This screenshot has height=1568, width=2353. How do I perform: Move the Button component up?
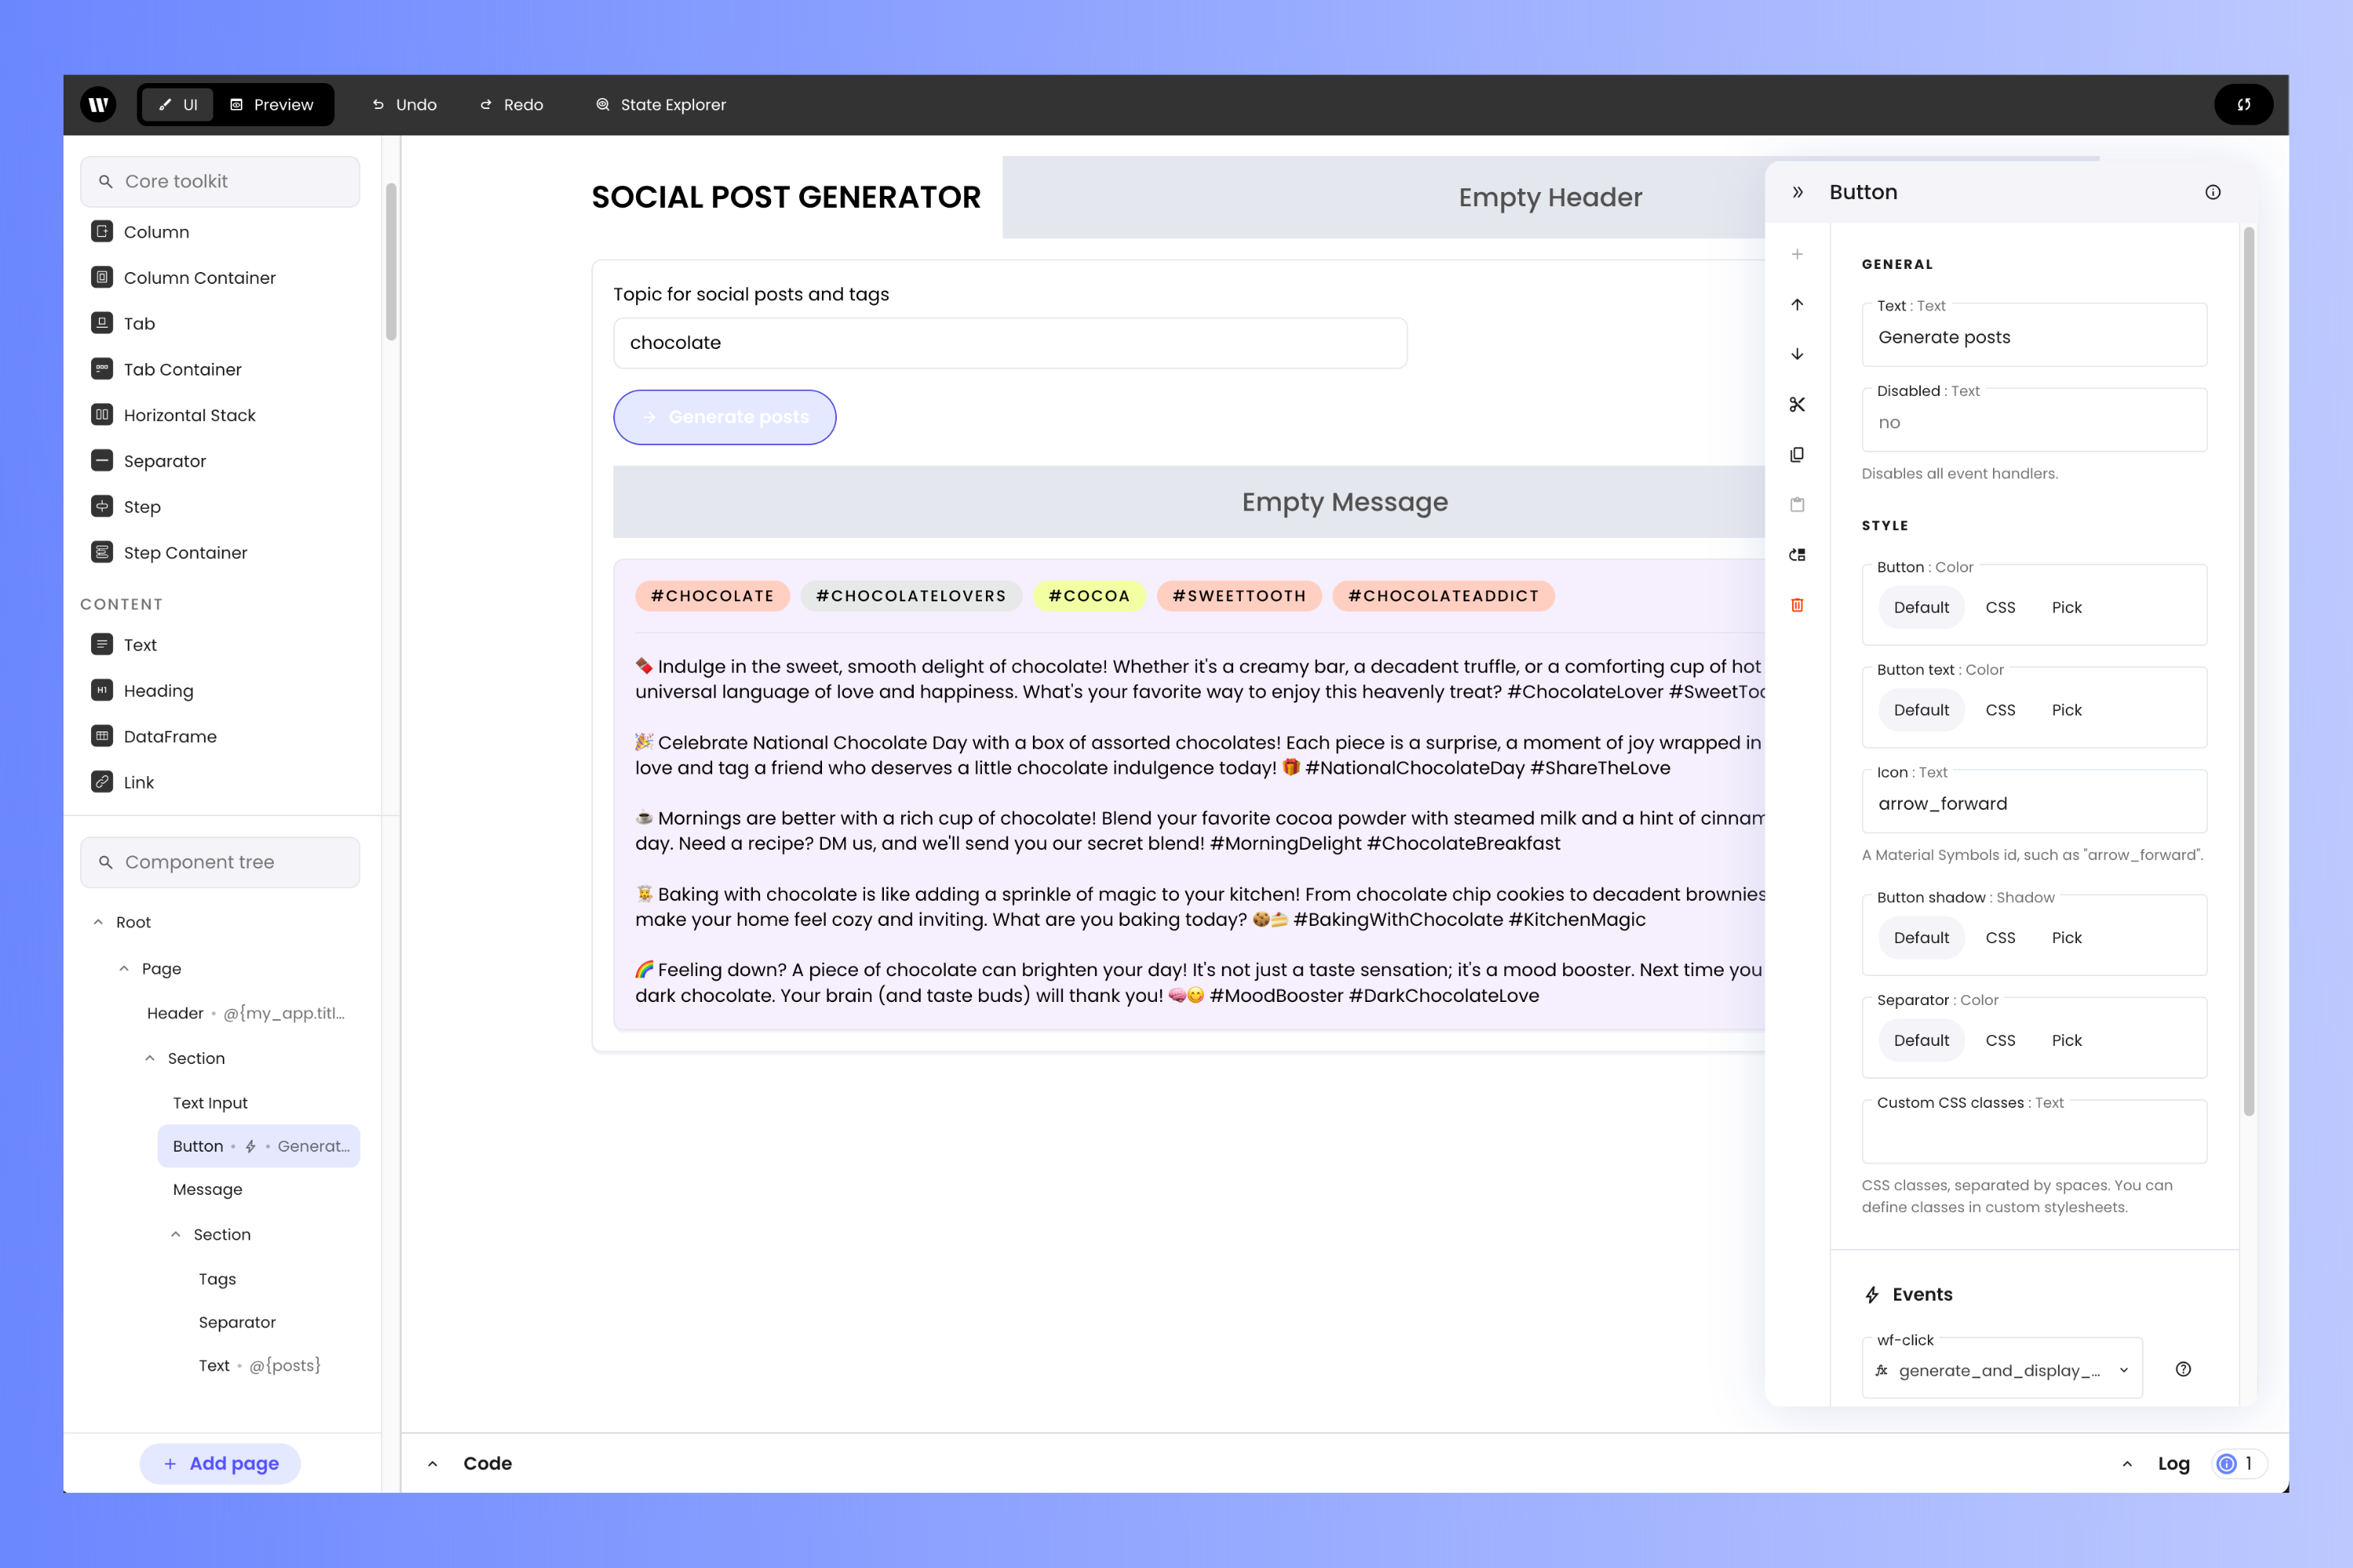(1798, 304)
